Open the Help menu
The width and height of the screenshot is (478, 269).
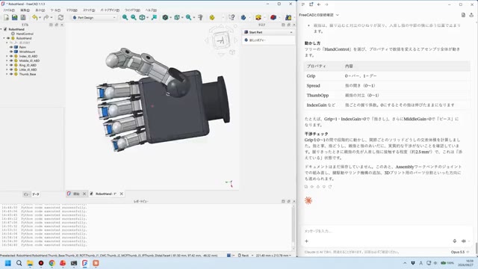pyautogui.click(x=151, y=10)
